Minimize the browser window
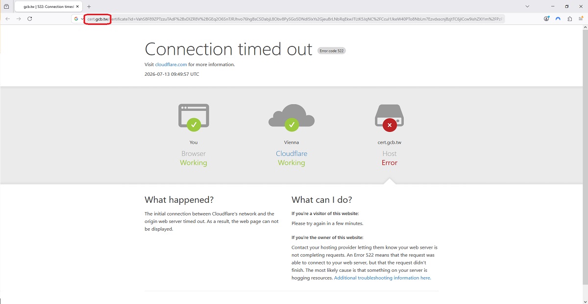Viewport: 588px width, 304px height. tap(553, 6)
